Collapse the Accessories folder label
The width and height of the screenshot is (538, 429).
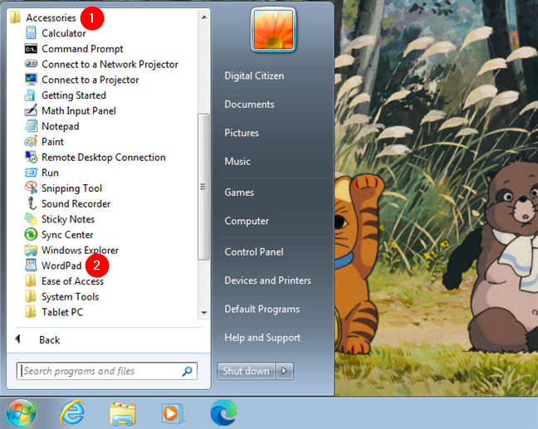click(51, 17)
